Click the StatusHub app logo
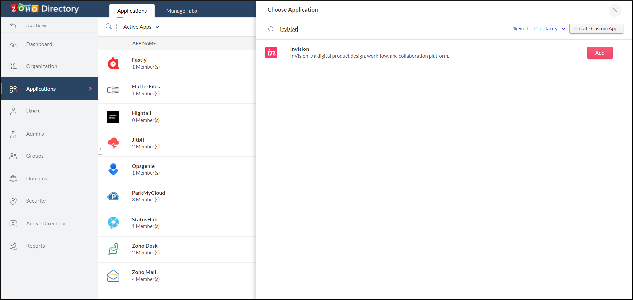 coord(113,223)
